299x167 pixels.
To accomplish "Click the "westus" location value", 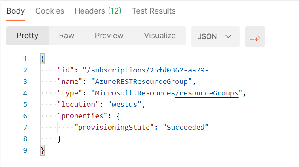I will click(x=124, y=105).
